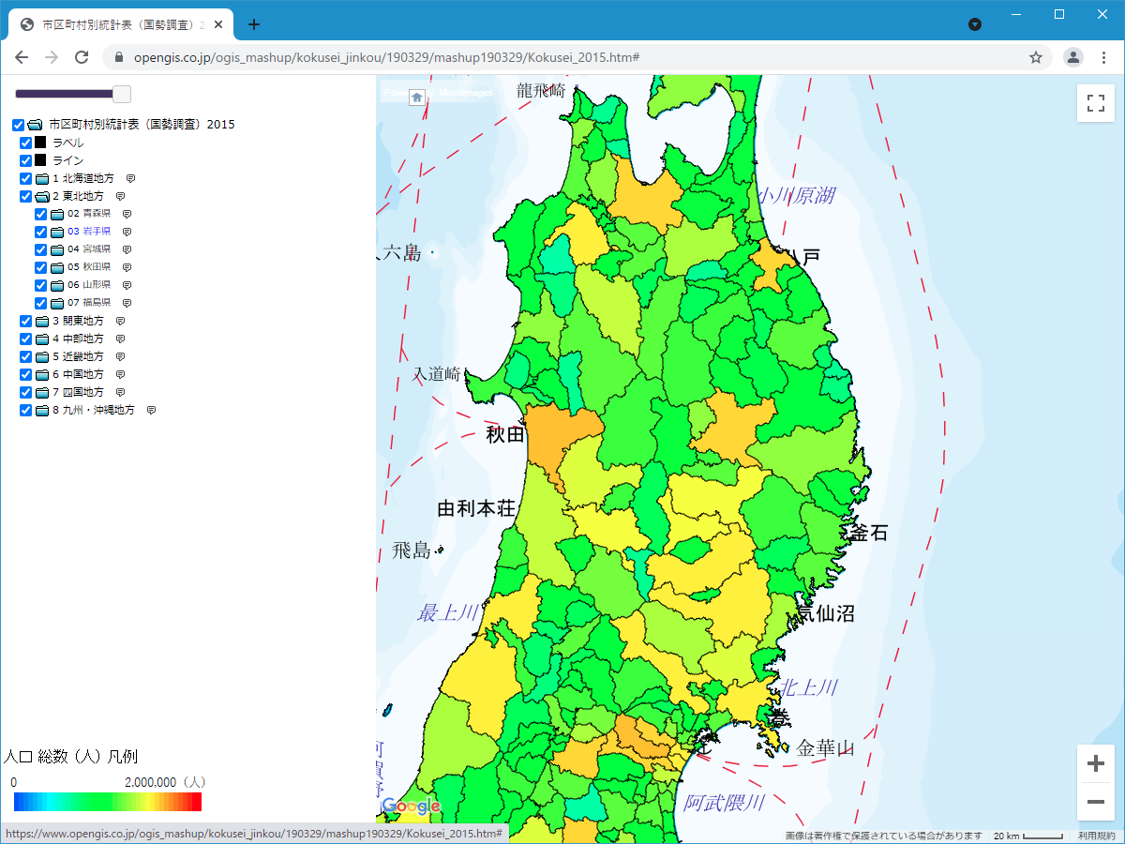
Task: Bookmark this page with the star icon
Action: point(1036,57)
